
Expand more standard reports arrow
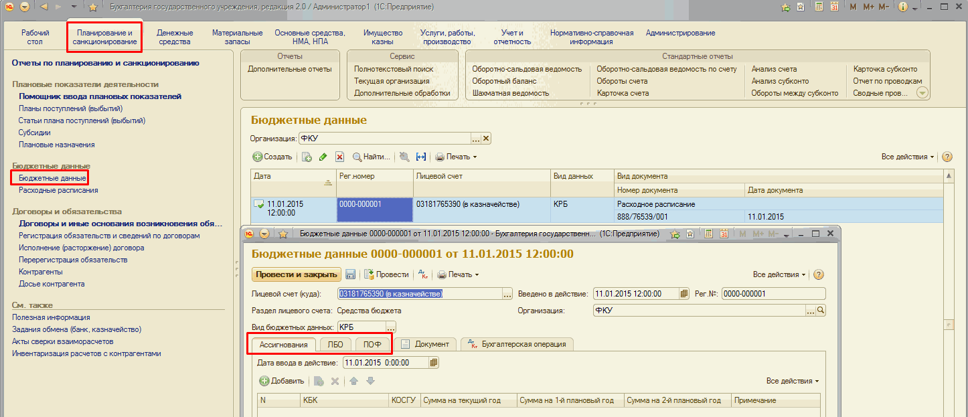[x=923, y=93]
